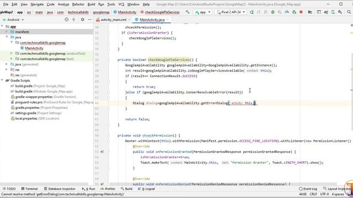Open the Pixel 2 API 24 device dropdown
The image size is (353, 198).
231,12
